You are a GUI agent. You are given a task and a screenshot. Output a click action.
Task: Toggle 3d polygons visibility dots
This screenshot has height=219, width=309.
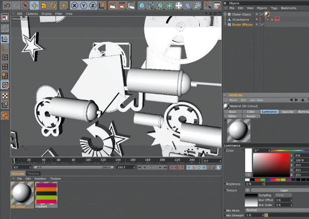[260, 20]
